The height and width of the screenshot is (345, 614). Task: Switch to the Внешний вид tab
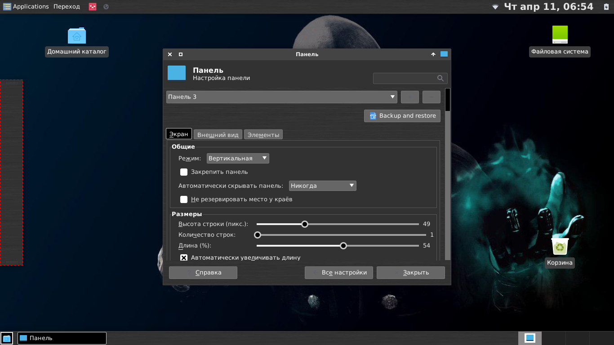(x=218, y=135)
